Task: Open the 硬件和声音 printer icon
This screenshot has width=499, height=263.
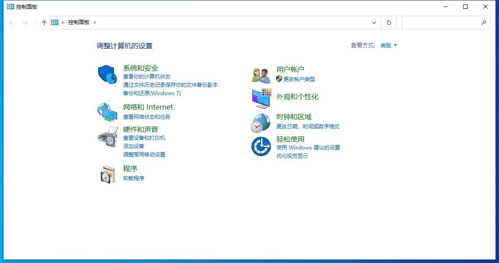Action: (x=107, y=137)
